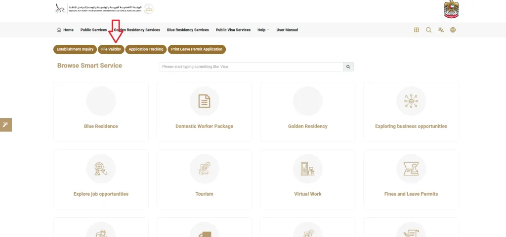Image resolution: width=506 pixels, height=237 pixels.
Task: Click the Exploring business opportunities network icon
Action: click(x=411, y=102)
